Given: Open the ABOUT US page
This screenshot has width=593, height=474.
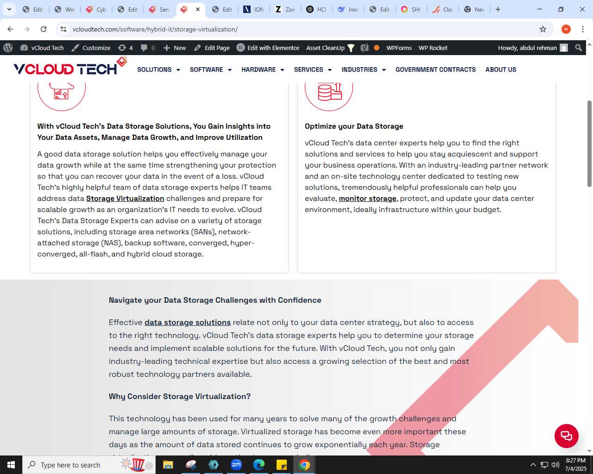Looking at the screenshot, I should (501, 69).
